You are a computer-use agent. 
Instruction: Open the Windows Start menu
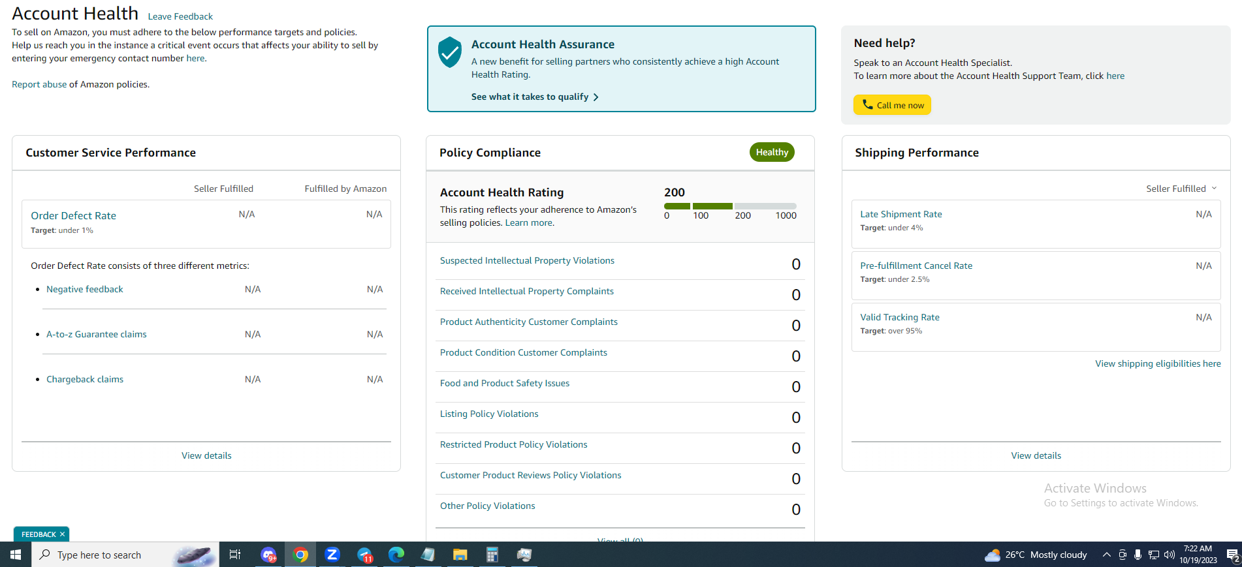click(x=16, y=555)
